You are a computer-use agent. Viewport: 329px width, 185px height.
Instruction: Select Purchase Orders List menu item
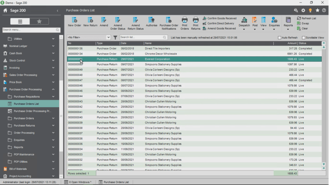(x=29, y=104)
